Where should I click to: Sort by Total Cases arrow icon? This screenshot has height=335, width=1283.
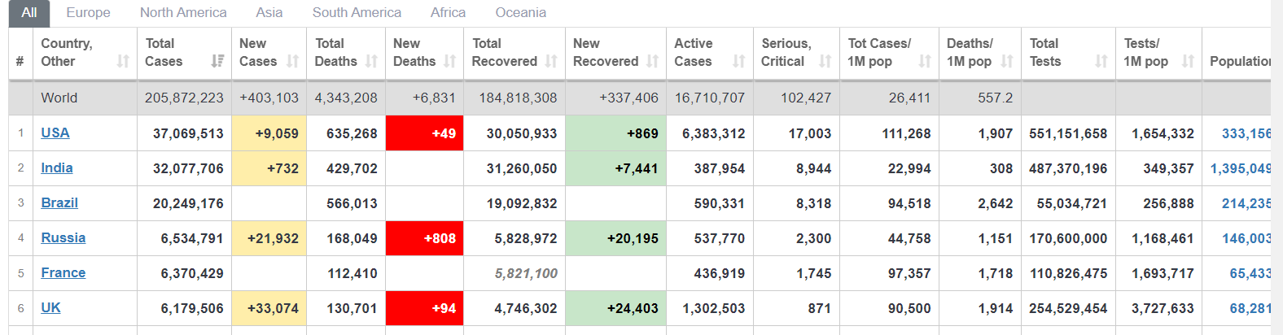pos(217,61)
